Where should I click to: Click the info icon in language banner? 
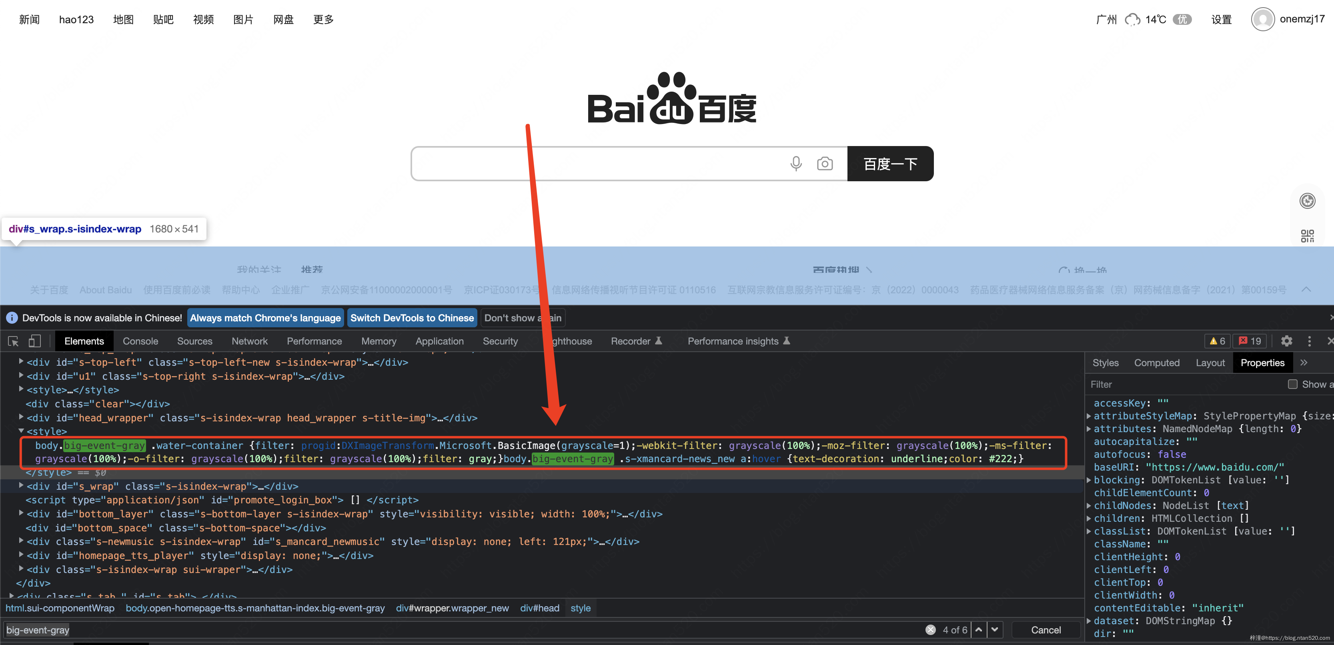tap(11, 318)
